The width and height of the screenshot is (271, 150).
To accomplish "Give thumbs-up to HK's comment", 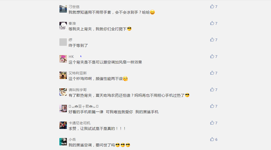I will pos(212,56).
